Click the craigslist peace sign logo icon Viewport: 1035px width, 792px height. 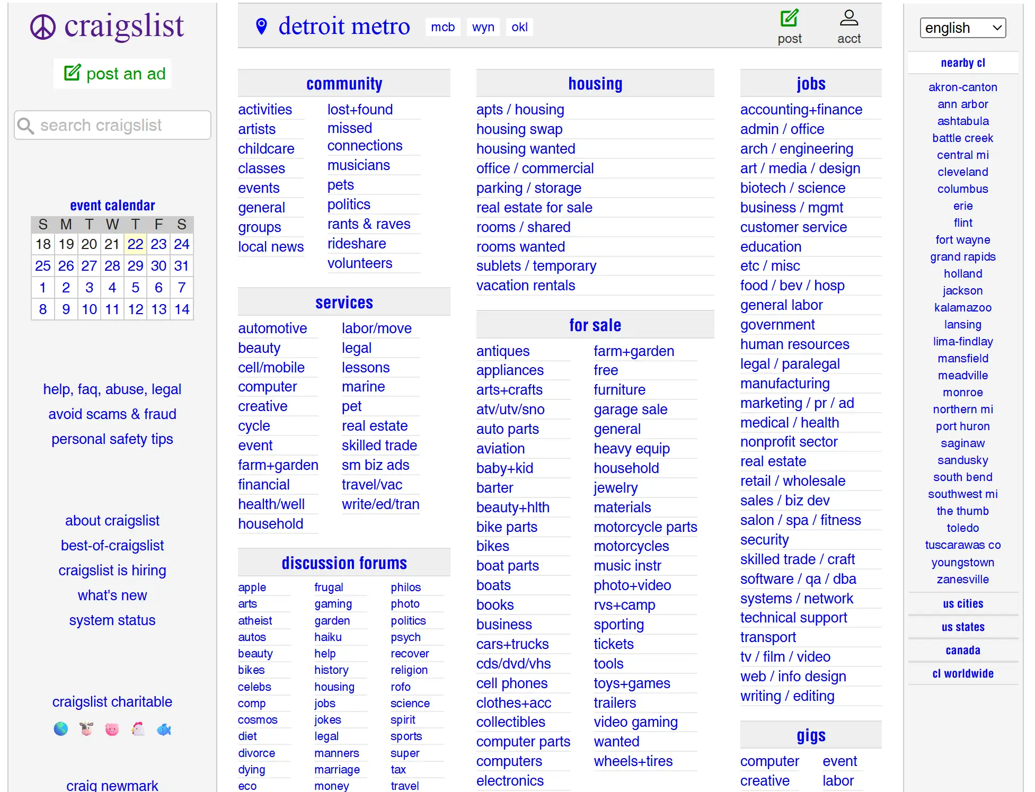coord(43,27)
